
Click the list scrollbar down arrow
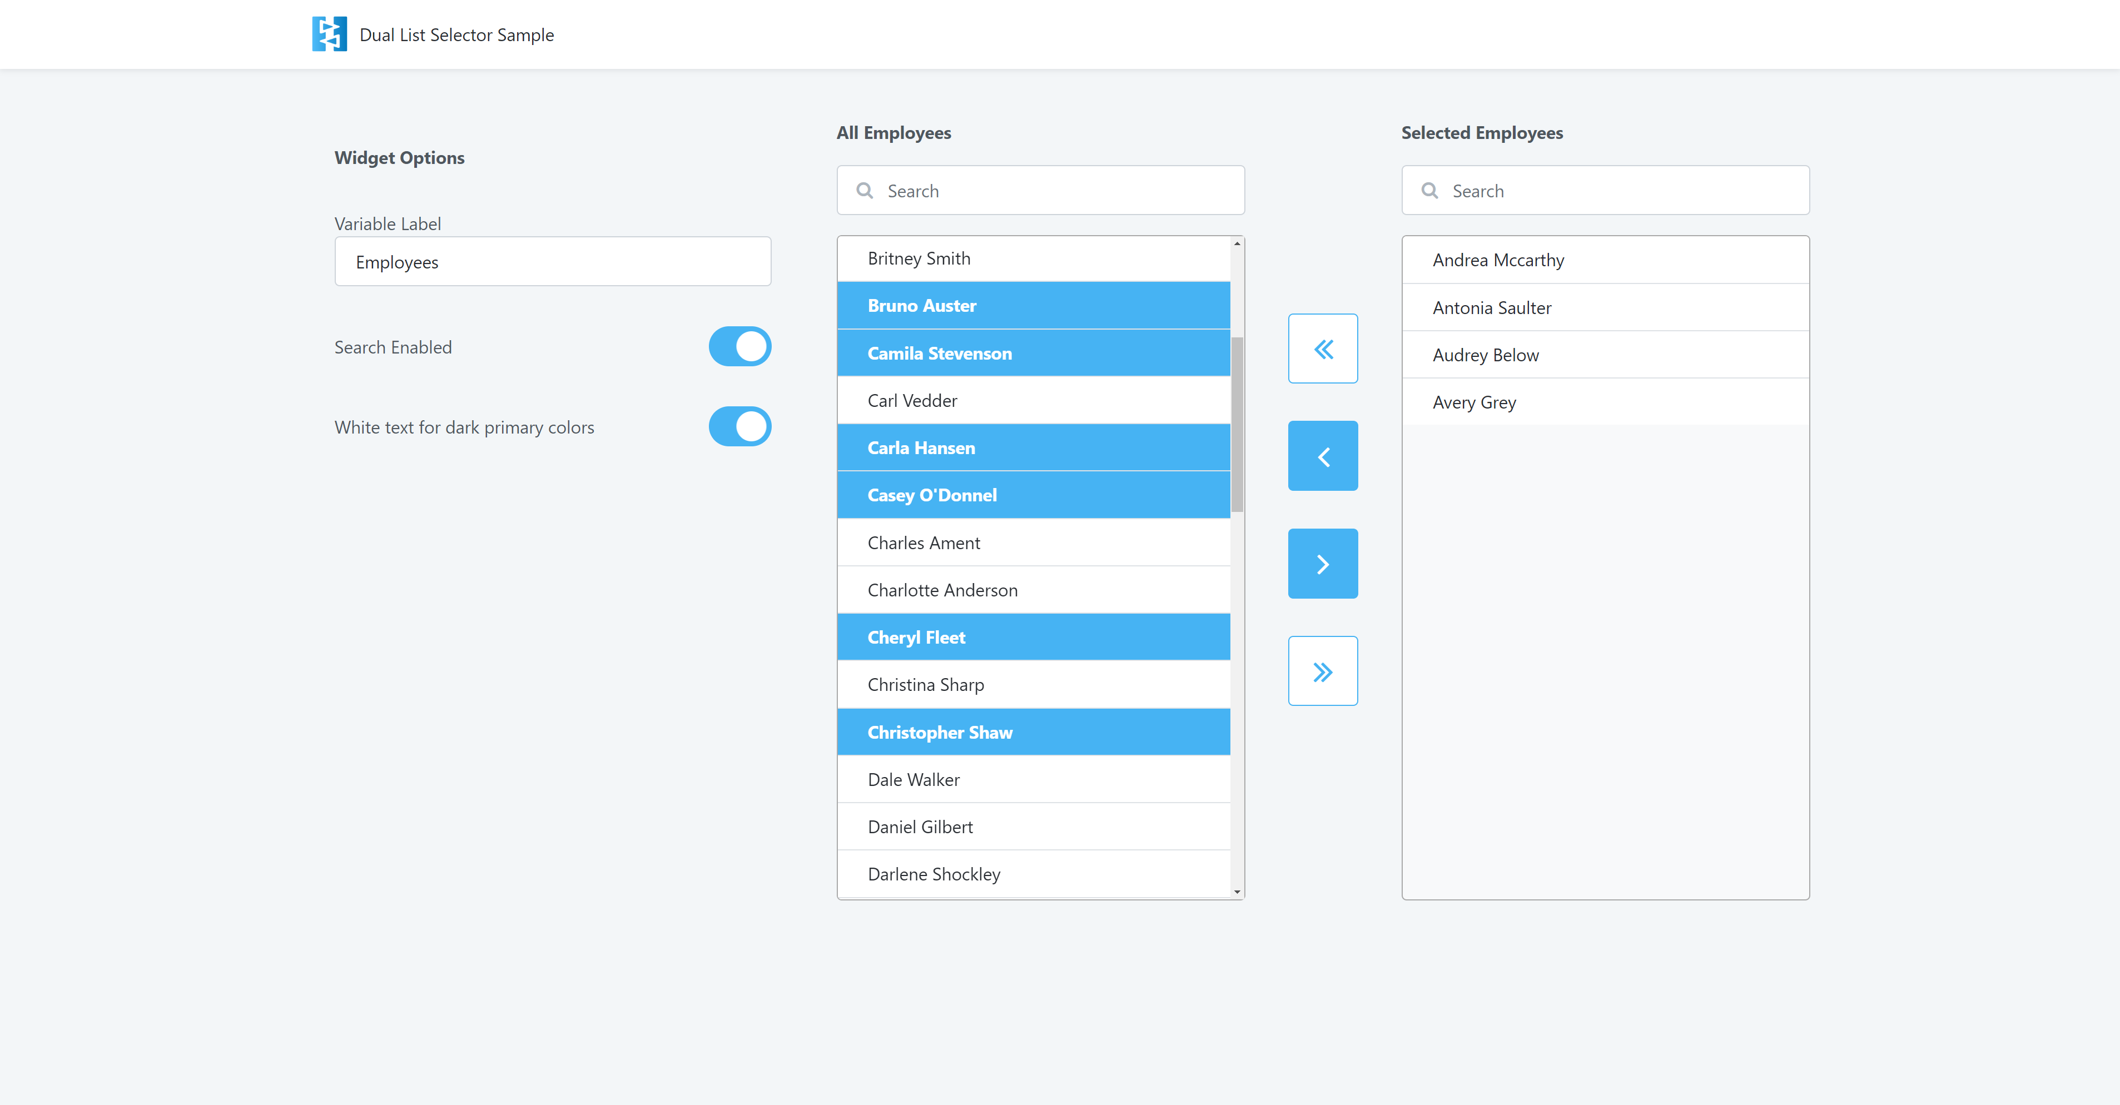pos(1237,892)
